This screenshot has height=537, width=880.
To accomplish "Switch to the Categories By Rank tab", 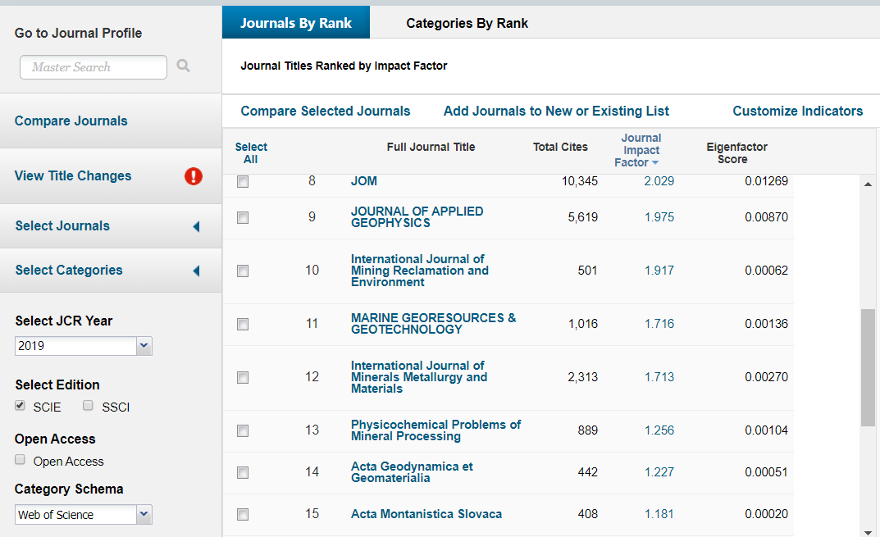I will coord(467,23).
